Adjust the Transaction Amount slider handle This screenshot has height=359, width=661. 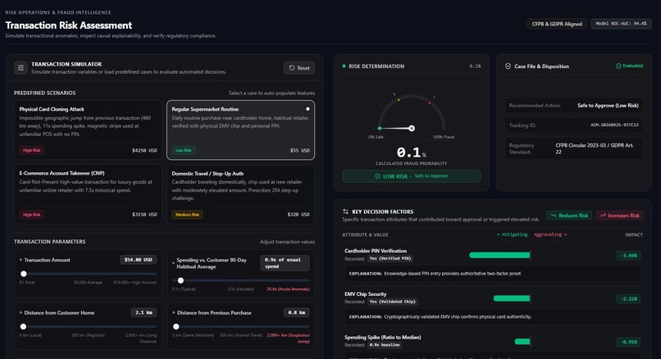(24, 274)
